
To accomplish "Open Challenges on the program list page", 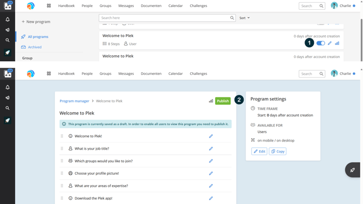I will point(198,6).
